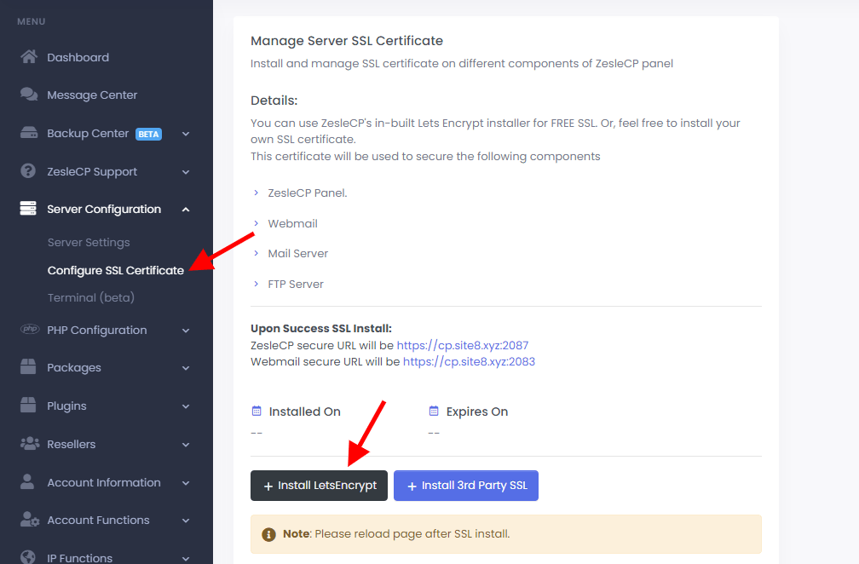Open the https://cp.site8.xyz:2083 webmail link
Viewport: 859px width, 564px height.
469,361
